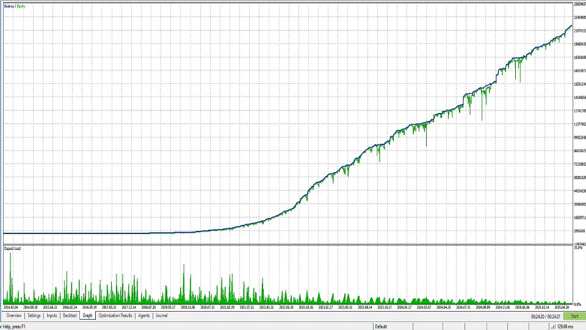Image resolution: width=586 pixels, height=330 pixels.
Task: Go to the Backtest tab
Action: [x=70, y=315]
